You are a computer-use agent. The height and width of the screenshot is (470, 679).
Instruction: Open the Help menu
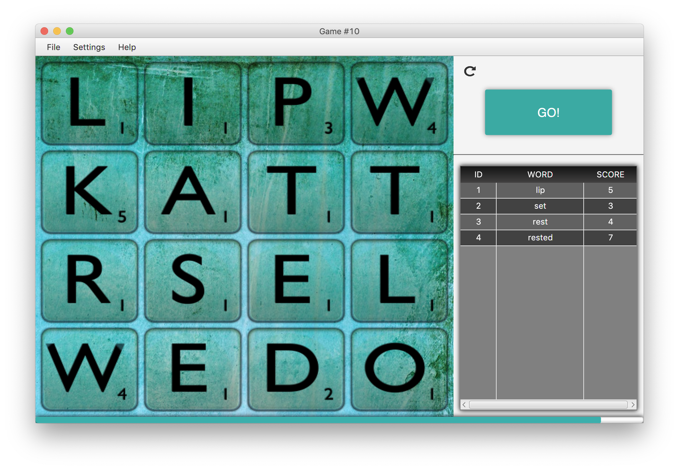[127, 47]
